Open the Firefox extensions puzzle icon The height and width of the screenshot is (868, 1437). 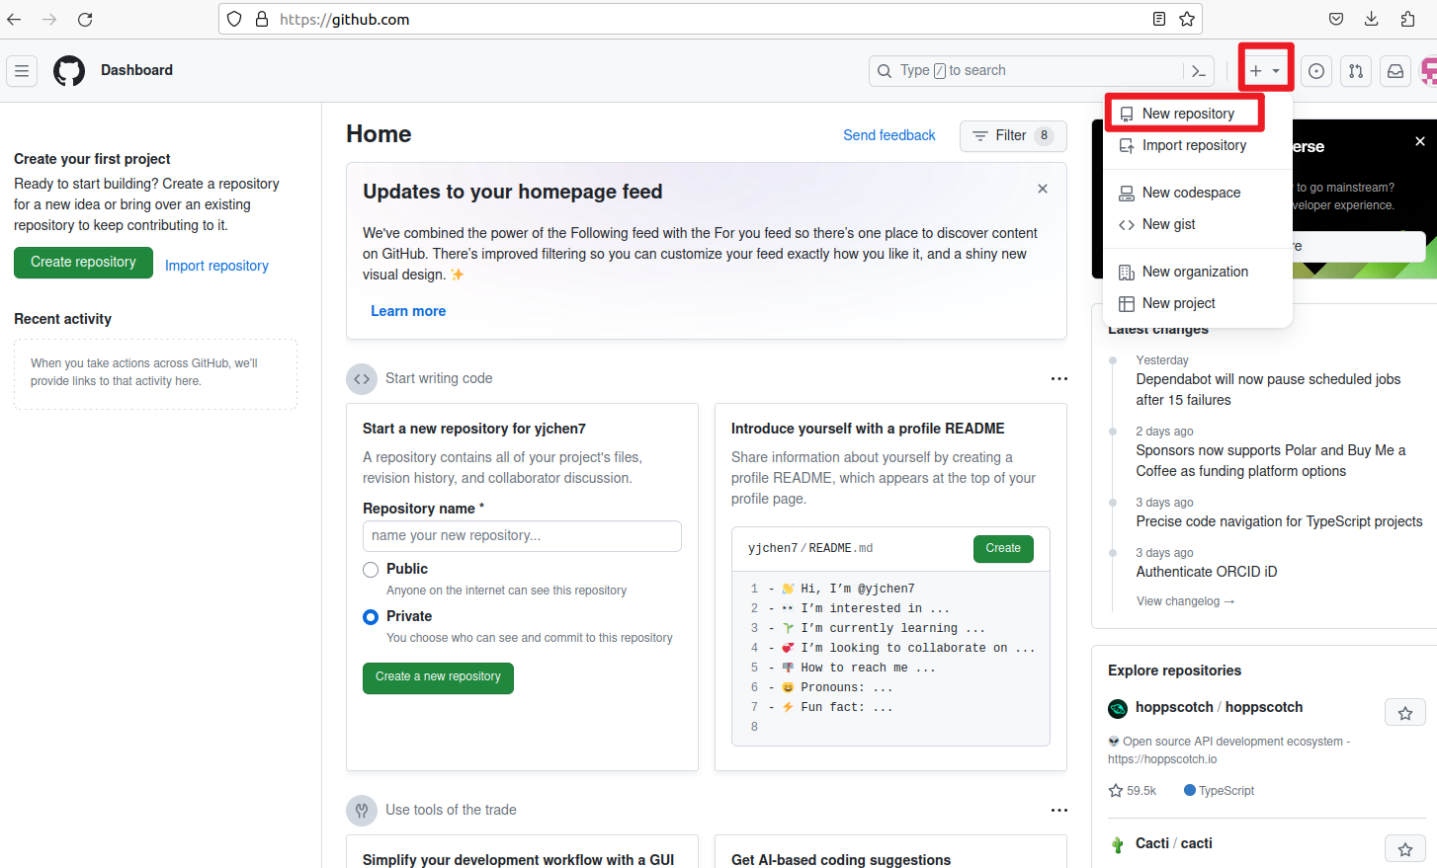[1407, 19]
